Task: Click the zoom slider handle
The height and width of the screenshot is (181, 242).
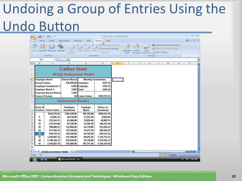Action: click(x=188, y=155)
